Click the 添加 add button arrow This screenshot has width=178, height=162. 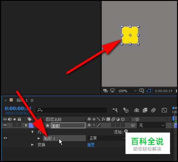(x=126, y=131)
